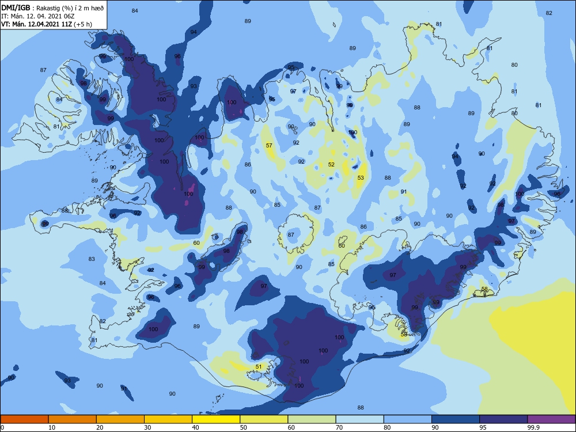Click the humidity value '51' near the south coast
This screenshot has width=576, height=432.
(x=259, y=366)
